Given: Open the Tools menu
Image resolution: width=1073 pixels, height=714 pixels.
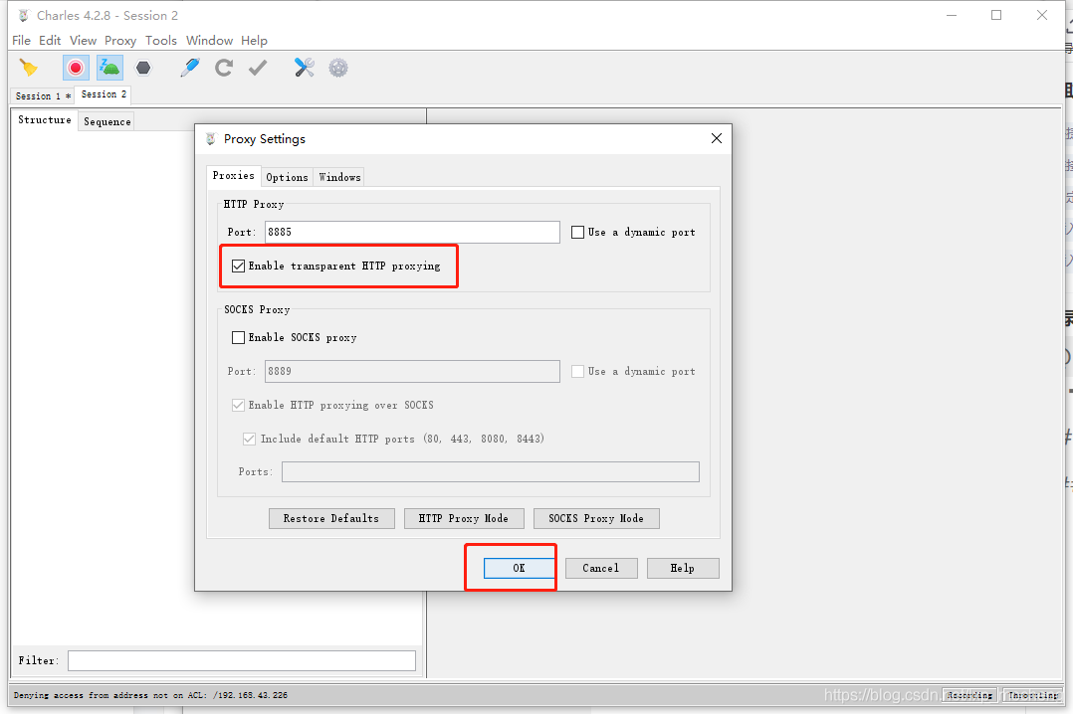Looking at the screenshot, I should (161, 41).
